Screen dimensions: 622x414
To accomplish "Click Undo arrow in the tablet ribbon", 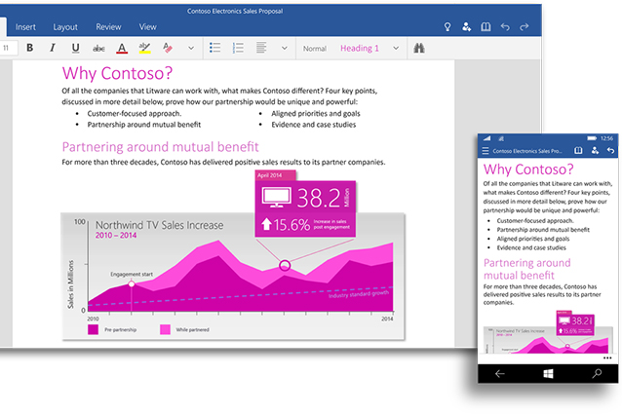I will tap(505, 26).
